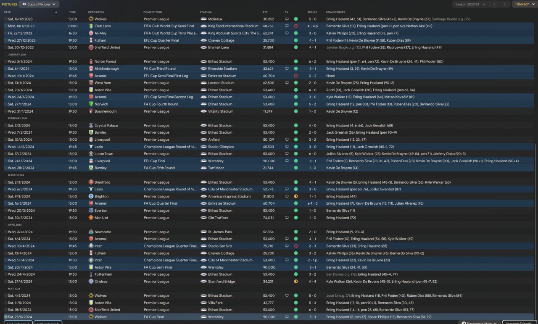Click the Brentford club badge
The width and height of the screenshot is (538, 324).
tap(91, 182)
